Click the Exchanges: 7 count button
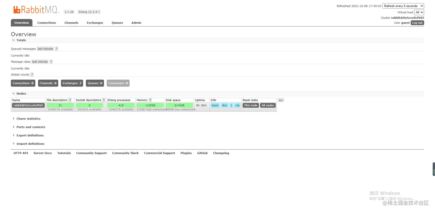 72,83
